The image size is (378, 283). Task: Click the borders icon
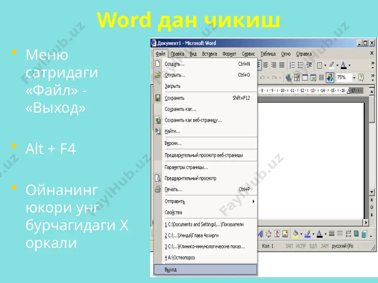(320, 65)
